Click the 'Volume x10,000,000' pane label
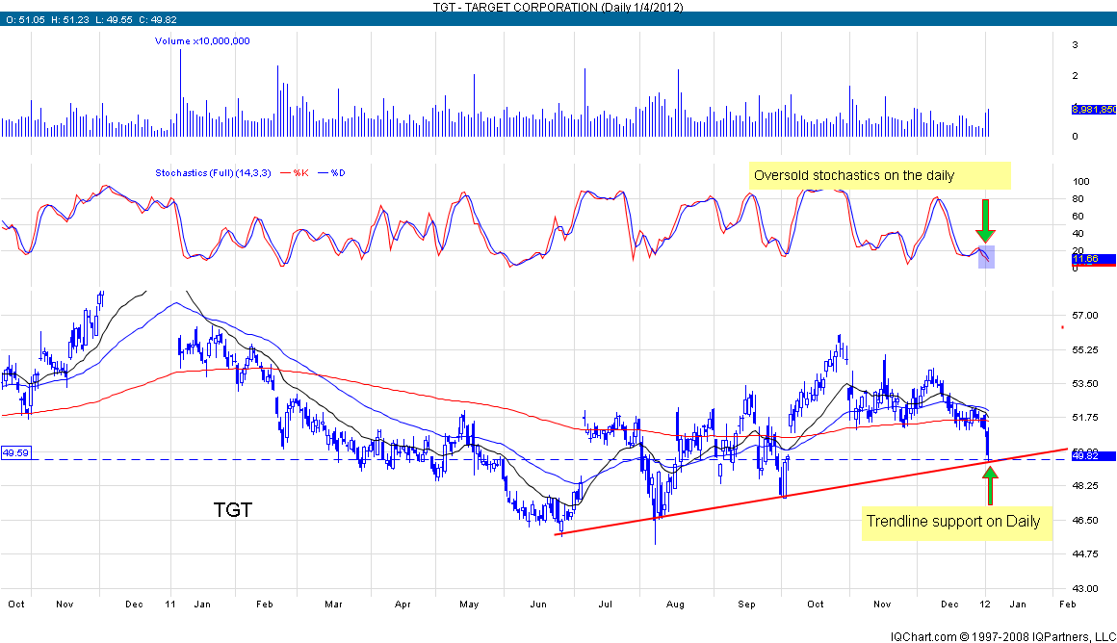 tap(202, 41)
